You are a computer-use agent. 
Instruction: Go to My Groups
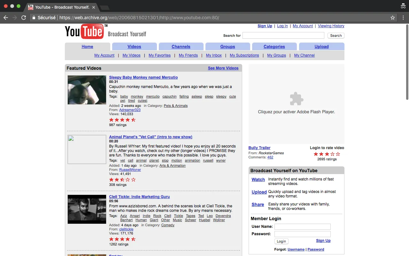(x=276, y=55)
